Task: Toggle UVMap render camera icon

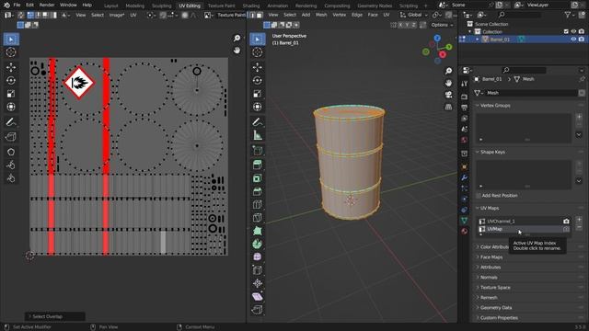Action: pos(566,229)
